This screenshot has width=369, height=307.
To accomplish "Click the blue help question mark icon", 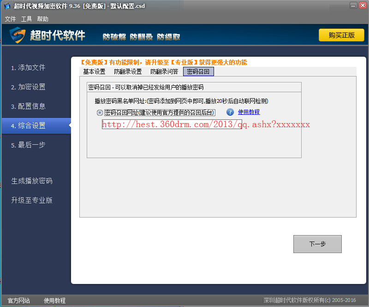I will [230, 112].
